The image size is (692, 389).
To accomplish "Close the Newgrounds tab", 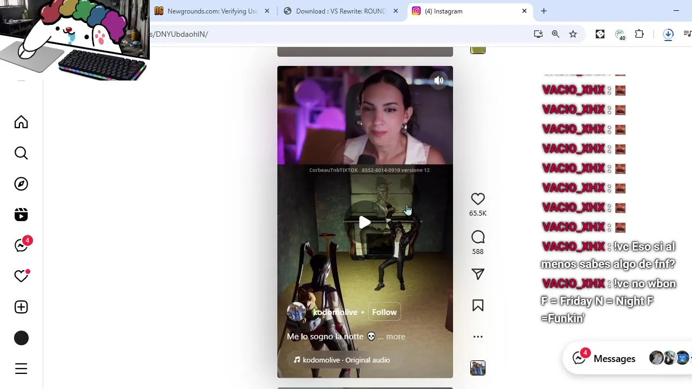I will click(x=267, y=11).
